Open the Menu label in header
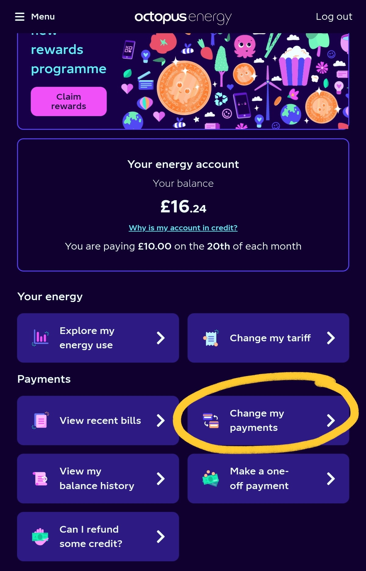Screen dimensions: 366x571 43,16
